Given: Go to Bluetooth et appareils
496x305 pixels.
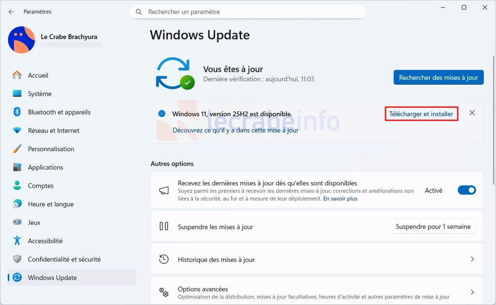Looking at the screenshot, I should coord(72,112).
